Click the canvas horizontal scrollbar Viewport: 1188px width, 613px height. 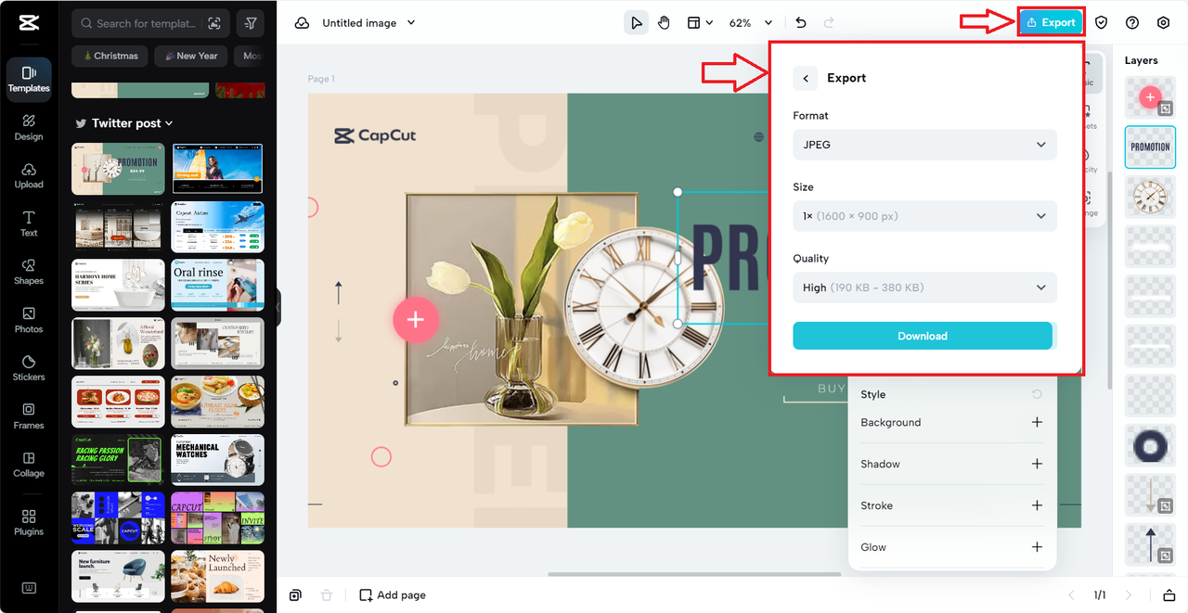coord(693,574)
